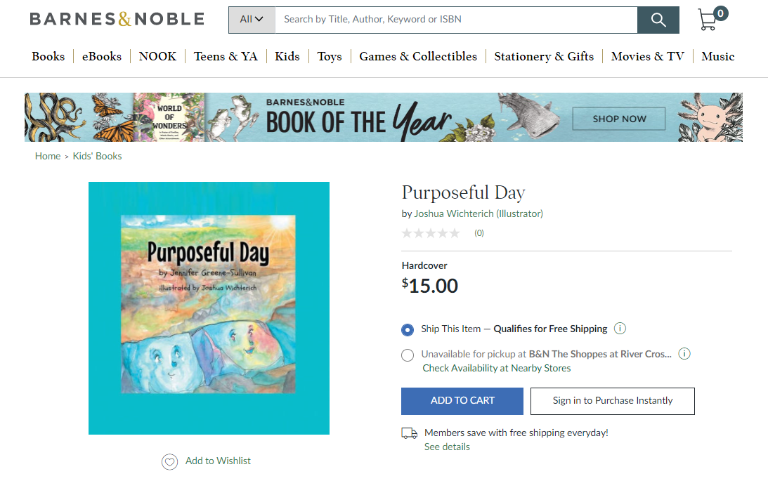Open the shopping cart icon
The image size is (768, 488).
coord(709,20)
